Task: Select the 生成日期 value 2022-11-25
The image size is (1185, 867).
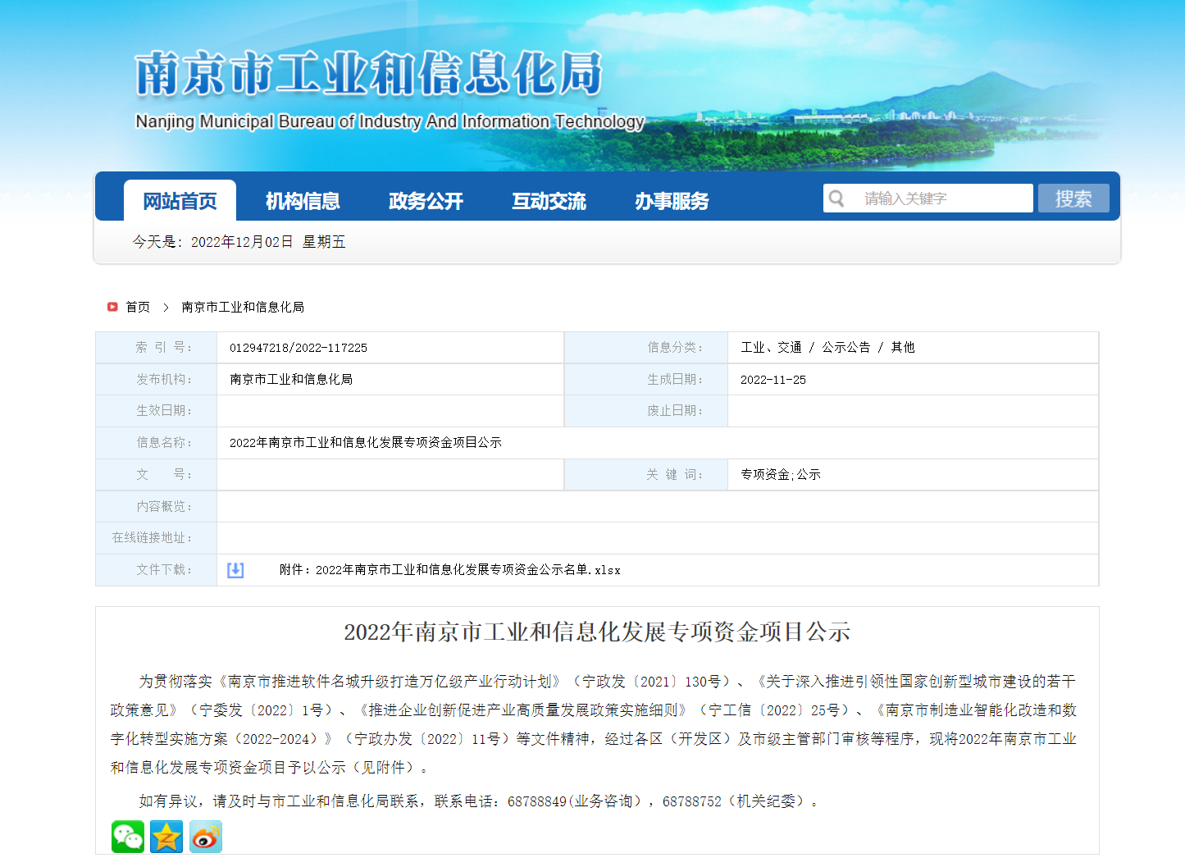Action: pyautogui.click(x=773, y=380)
